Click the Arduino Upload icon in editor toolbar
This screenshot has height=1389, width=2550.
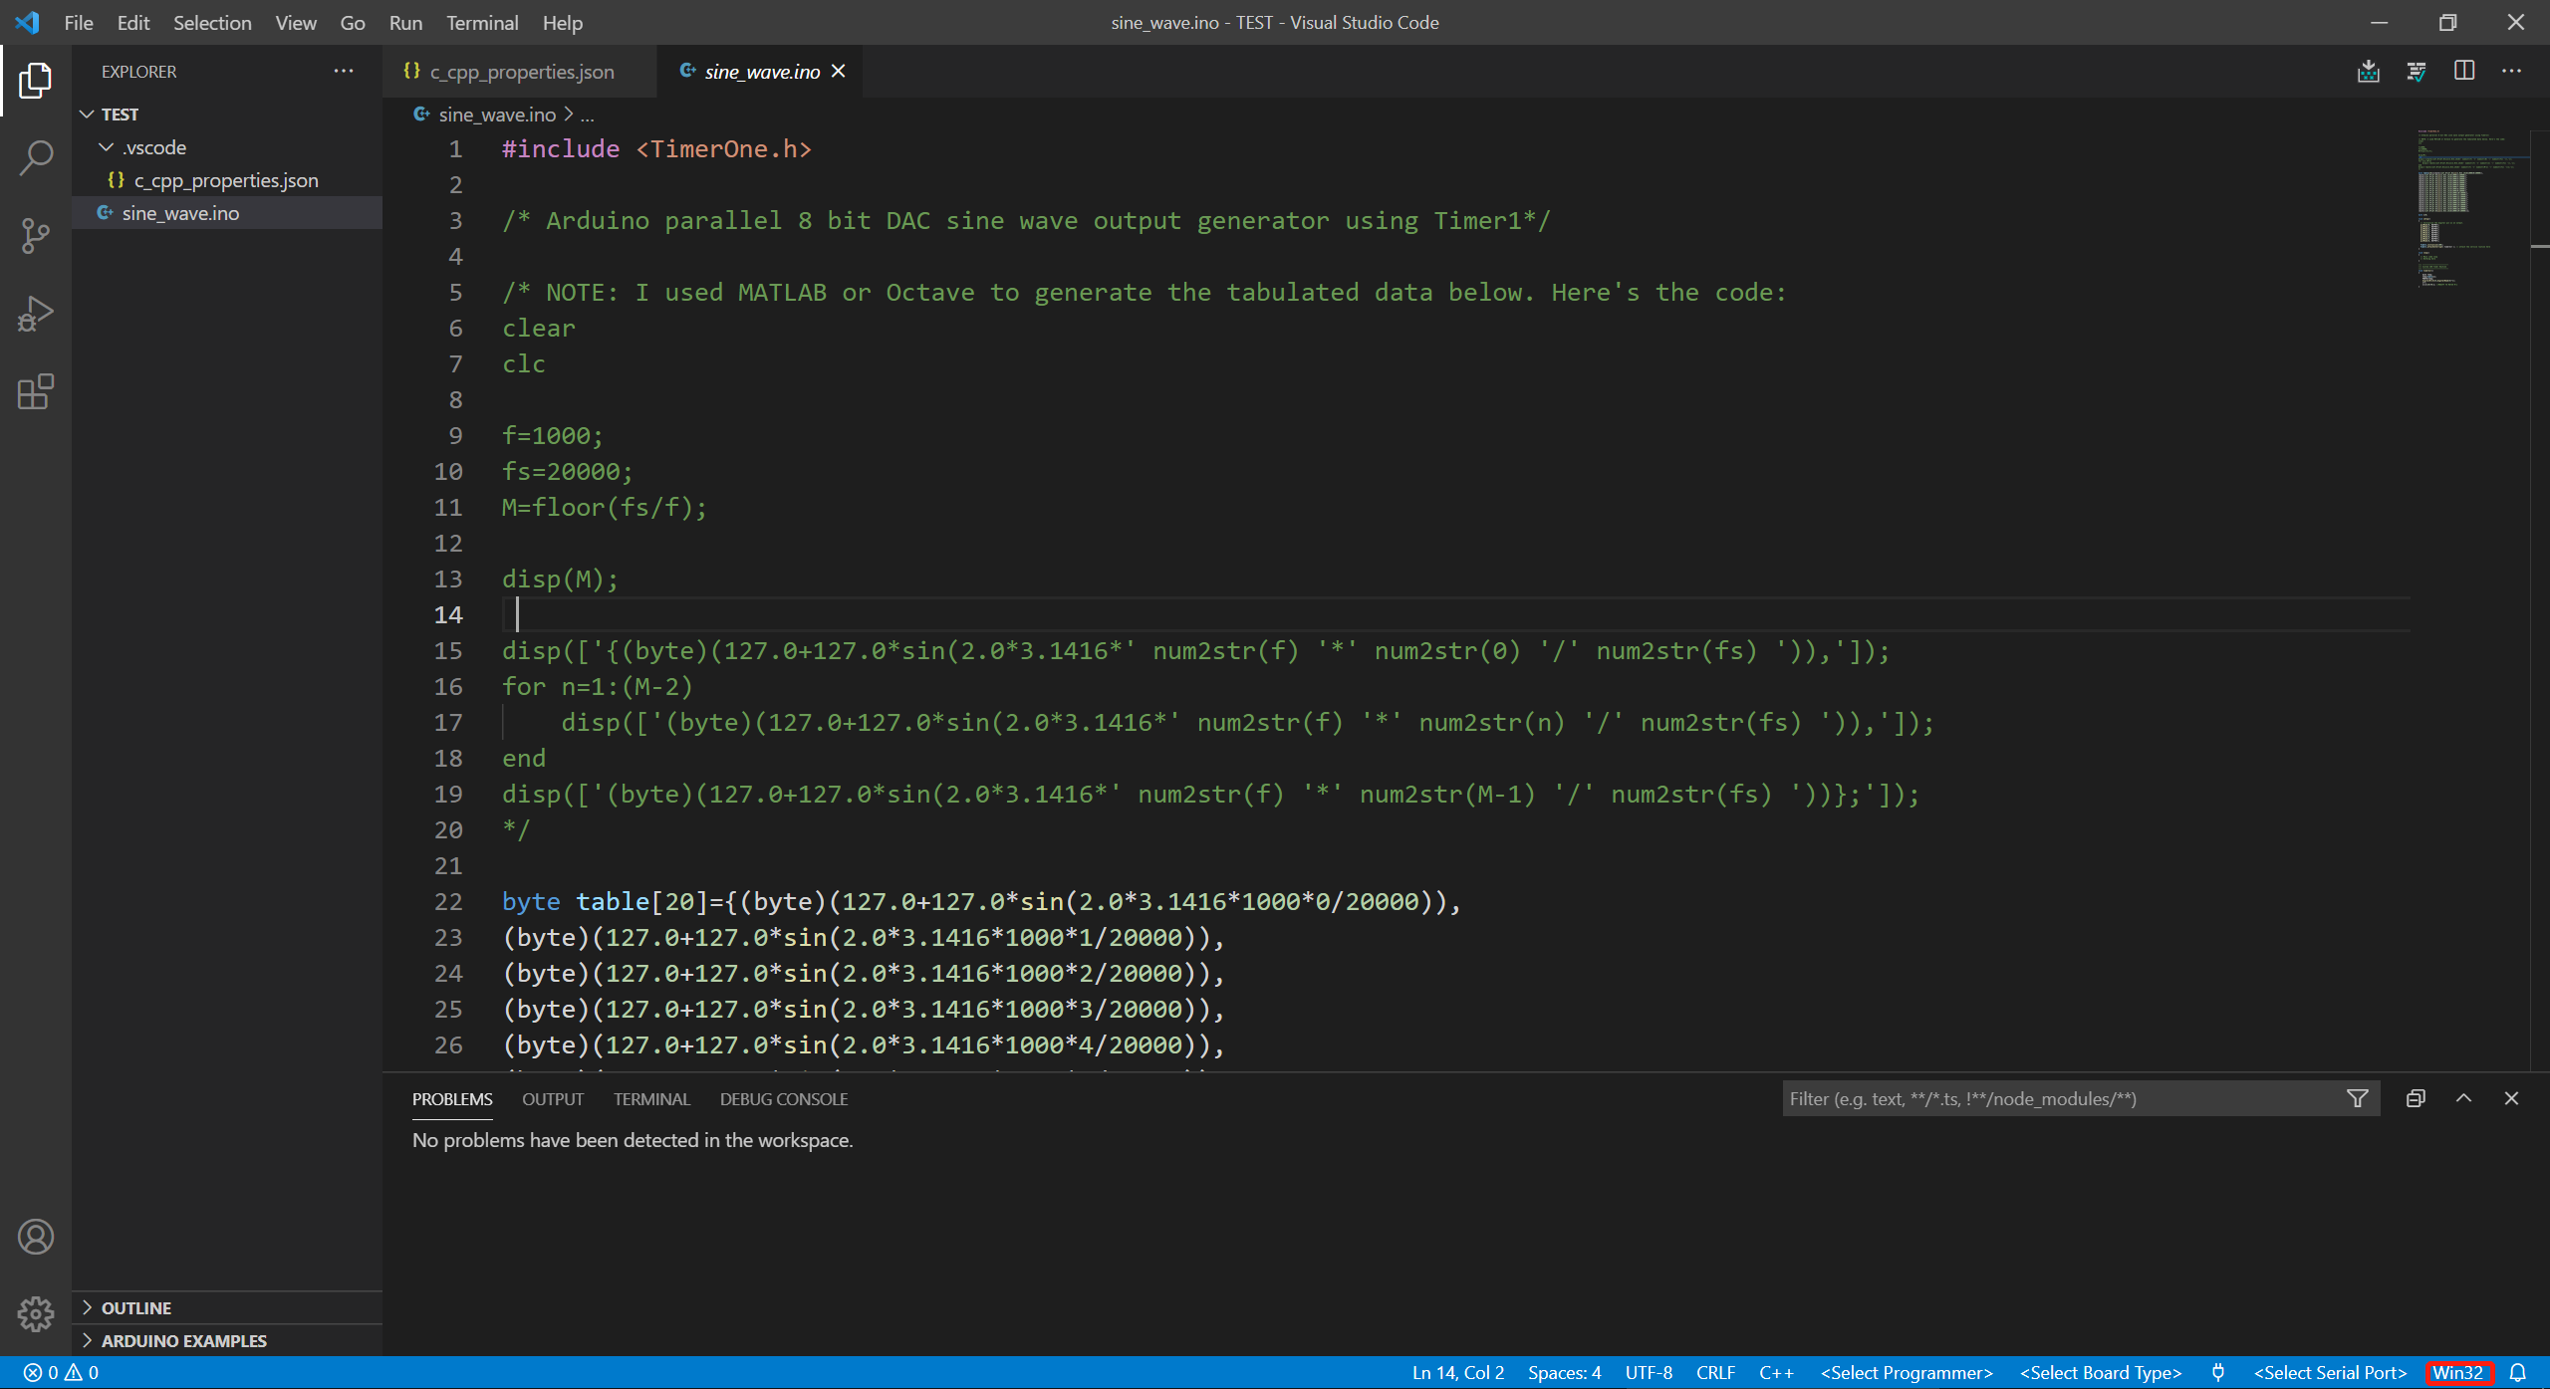[2368, 72]
